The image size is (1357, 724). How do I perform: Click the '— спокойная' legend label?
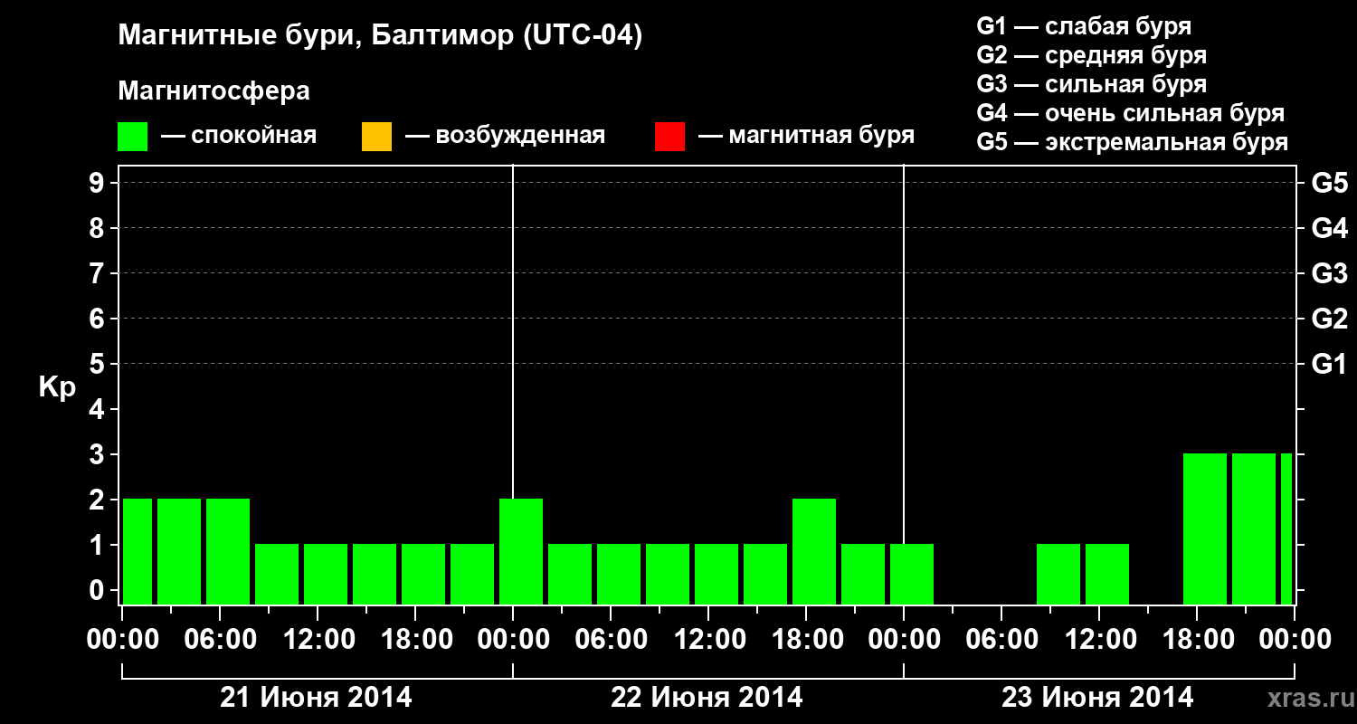[x=239, y=137]
